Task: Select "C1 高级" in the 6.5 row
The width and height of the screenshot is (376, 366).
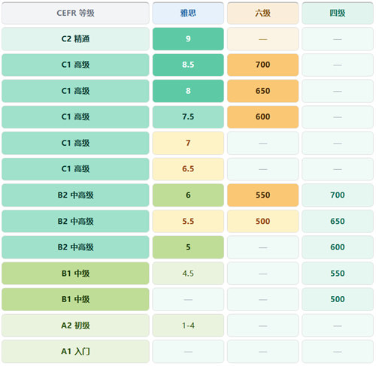Action: 75,169
